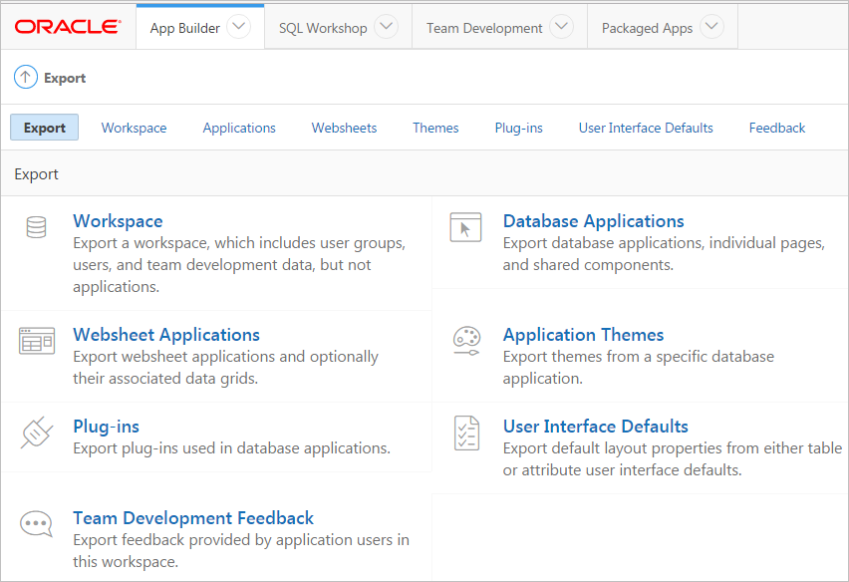Follow the Websheet Applications heading link
The height and width of the screenshot is (582, 849).
click(x=166, y=335)
